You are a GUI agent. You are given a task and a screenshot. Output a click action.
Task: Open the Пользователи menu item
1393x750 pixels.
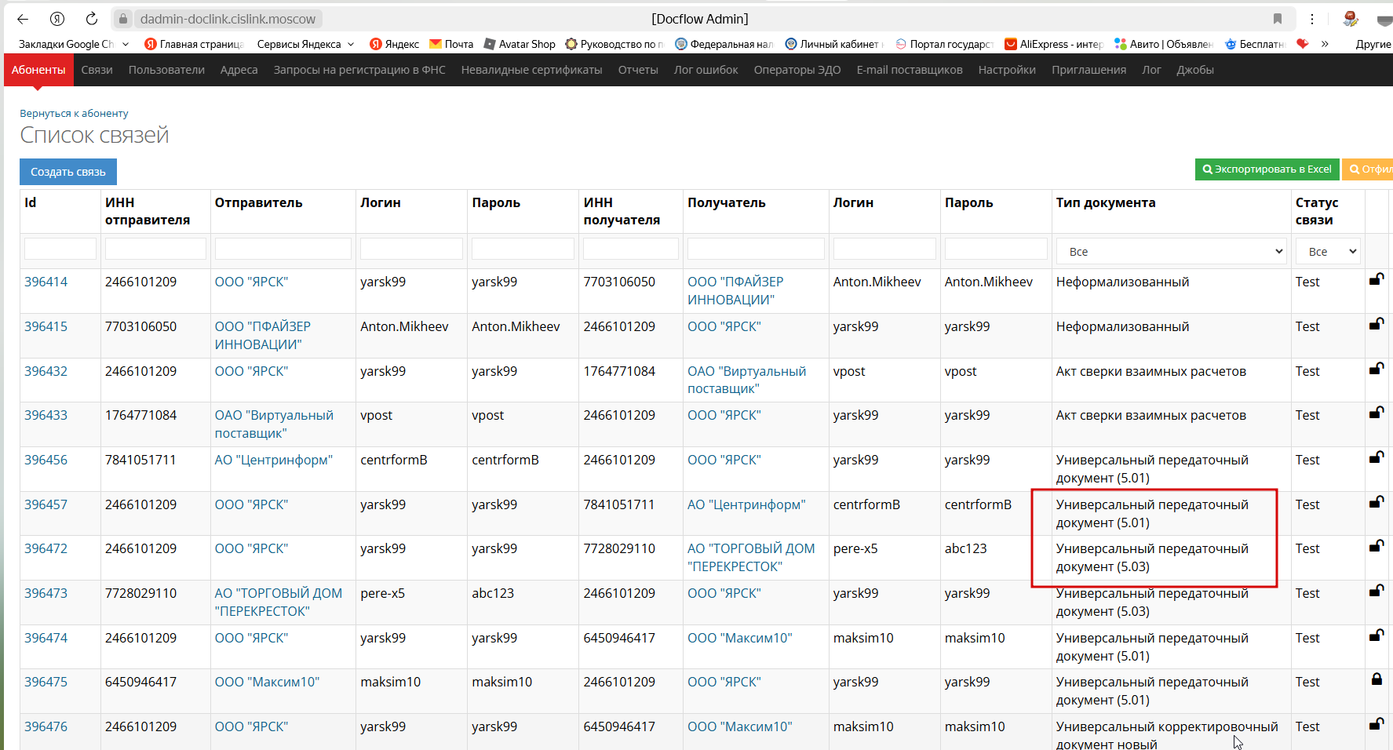pyautogui.click(x=166, y=70)
